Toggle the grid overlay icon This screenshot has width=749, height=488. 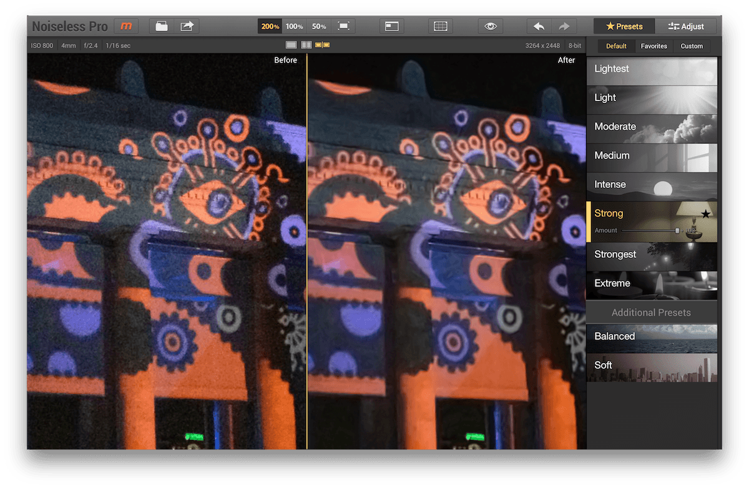[441, 26]
